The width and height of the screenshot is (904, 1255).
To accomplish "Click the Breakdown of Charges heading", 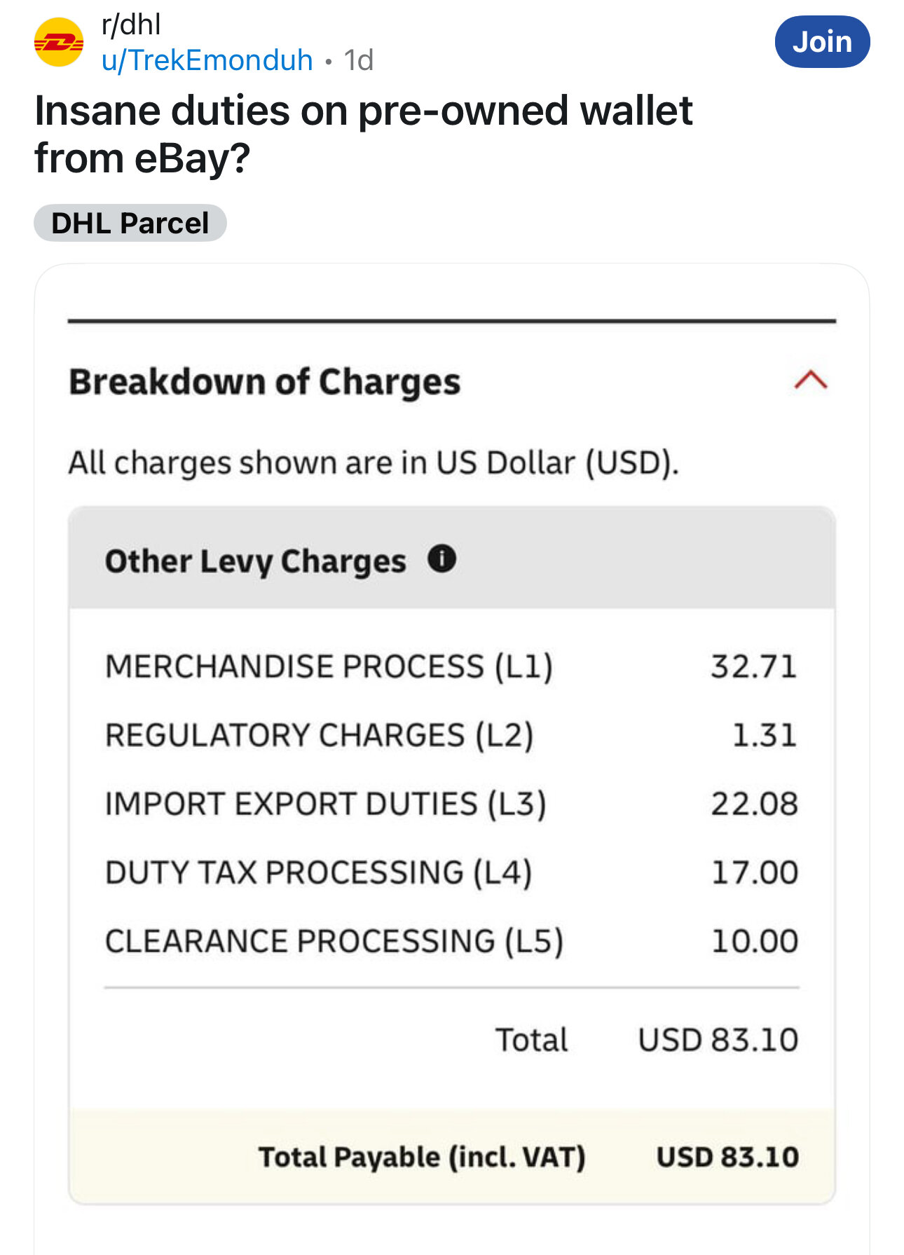I will [265, 382].
